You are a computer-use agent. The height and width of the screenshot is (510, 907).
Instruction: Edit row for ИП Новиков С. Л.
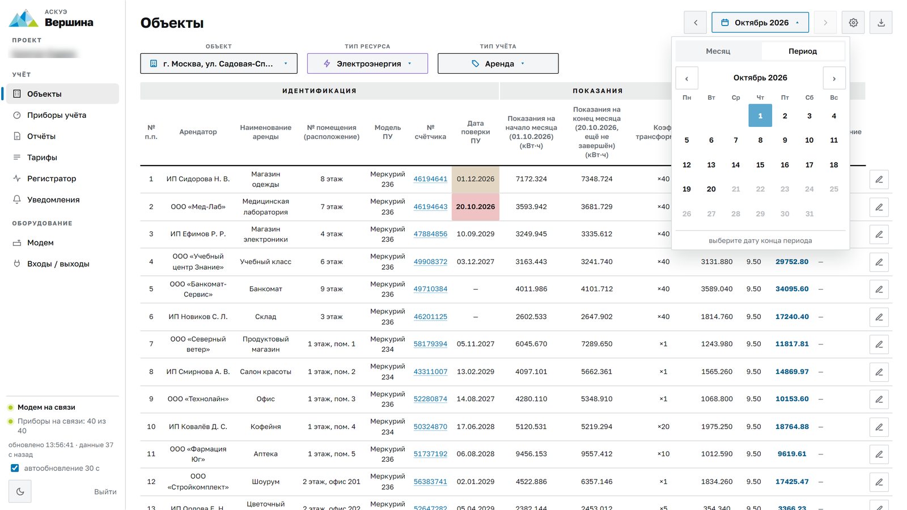879,317
